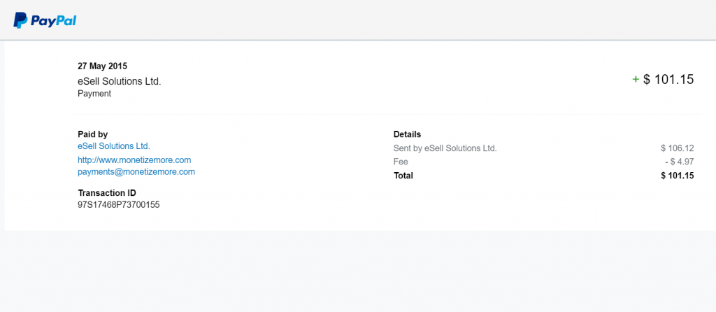Click the 27 May 2015 date
716x312 pixels.
102,66
